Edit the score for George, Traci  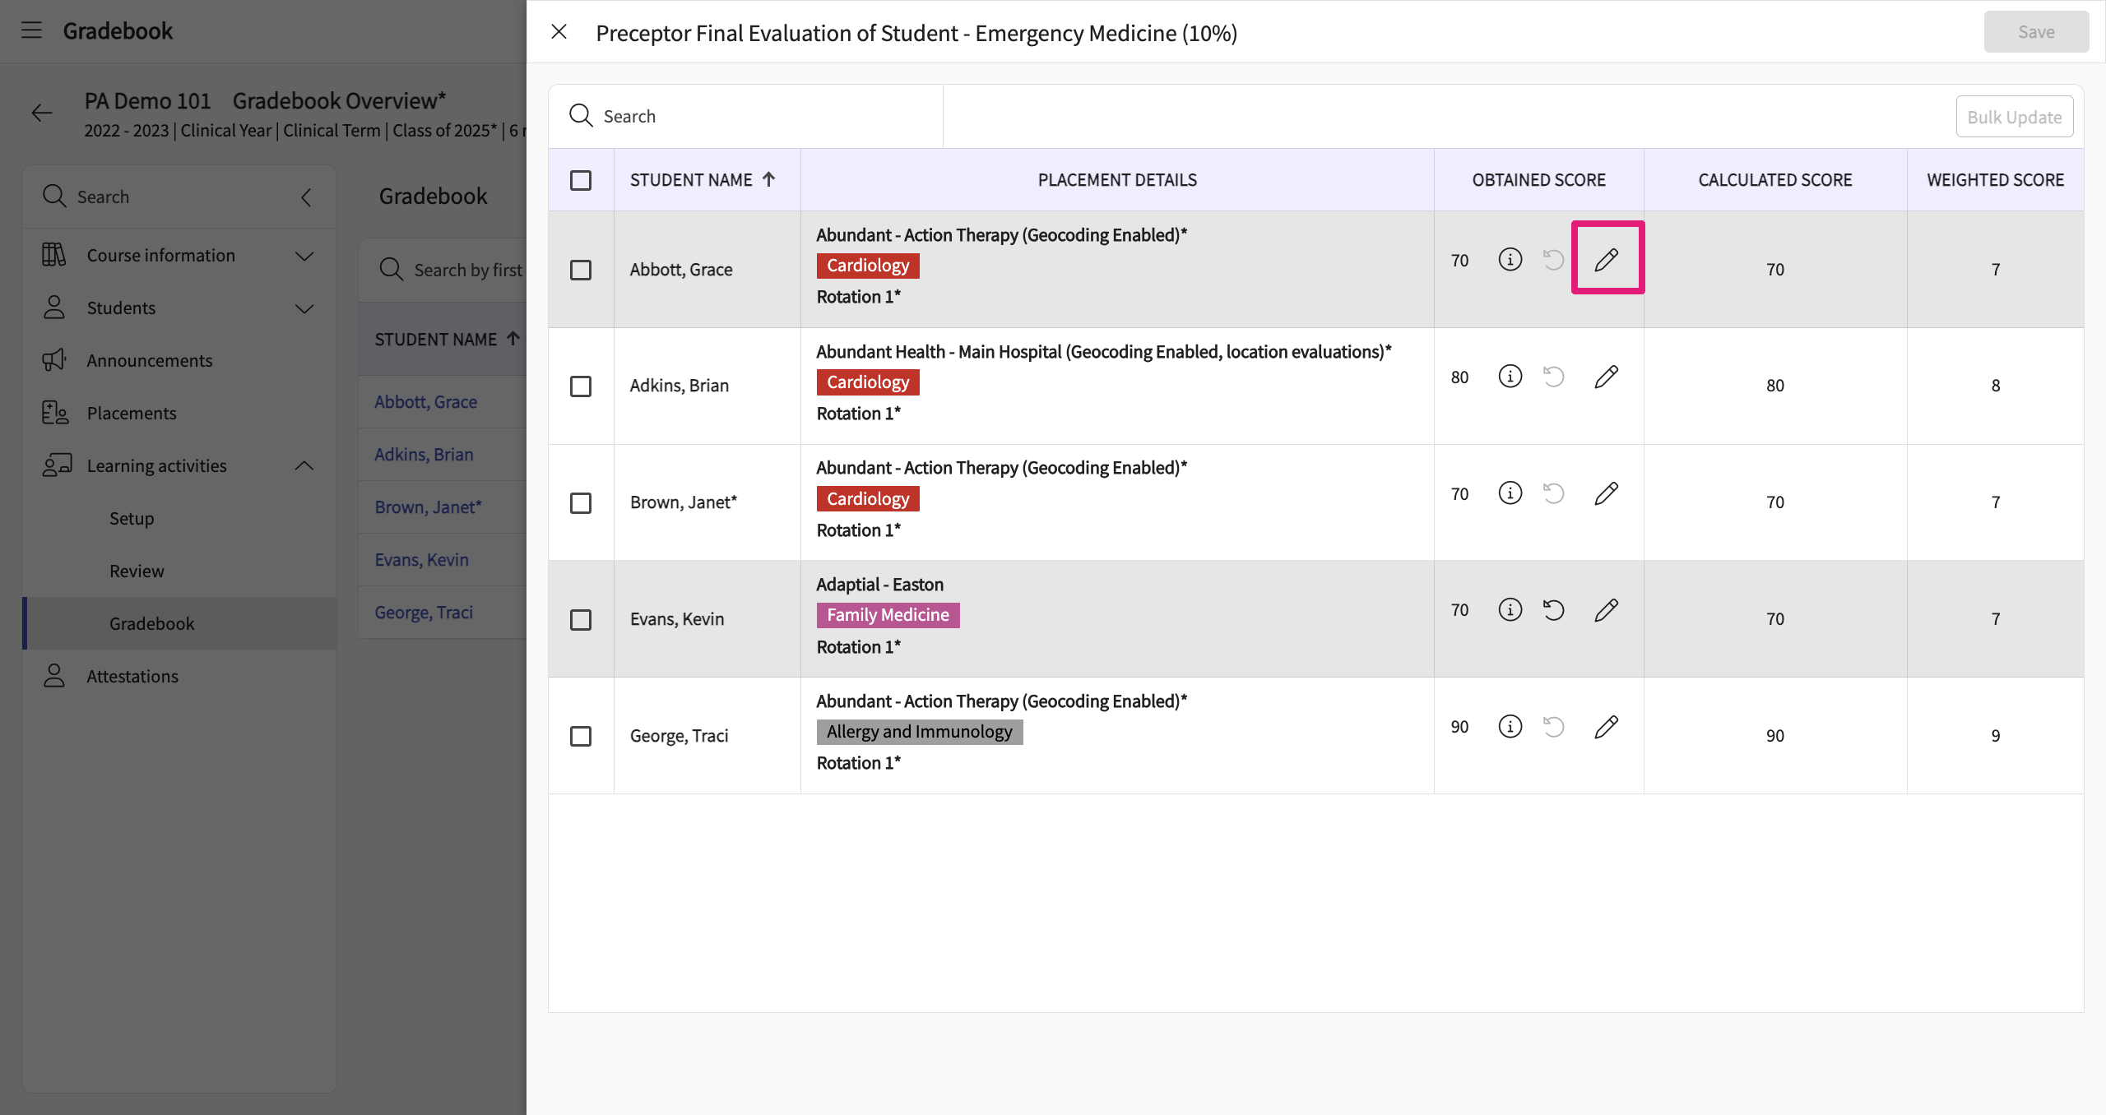[1606, 727]
